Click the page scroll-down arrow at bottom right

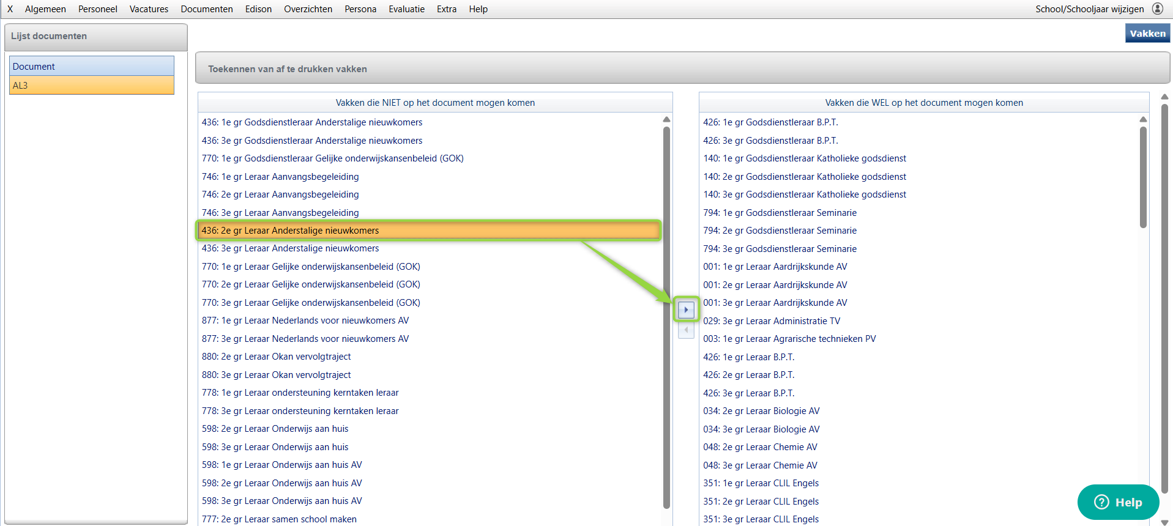click(1164, 522)
